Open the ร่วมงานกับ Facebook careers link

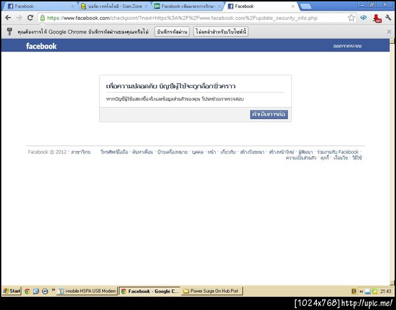pyautogui.click(x=338, y=152)
